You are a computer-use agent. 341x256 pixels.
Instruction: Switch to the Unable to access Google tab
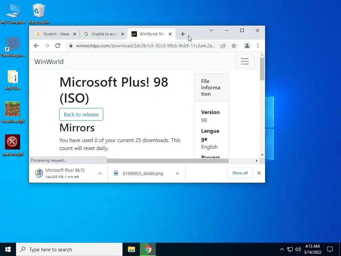104,34
